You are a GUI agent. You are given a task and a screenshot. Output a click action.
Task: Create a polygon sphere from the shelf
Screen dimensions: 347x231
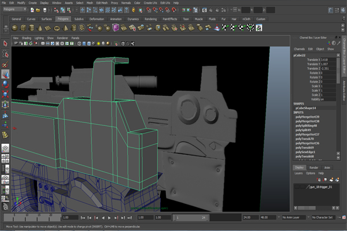point(15,28)
